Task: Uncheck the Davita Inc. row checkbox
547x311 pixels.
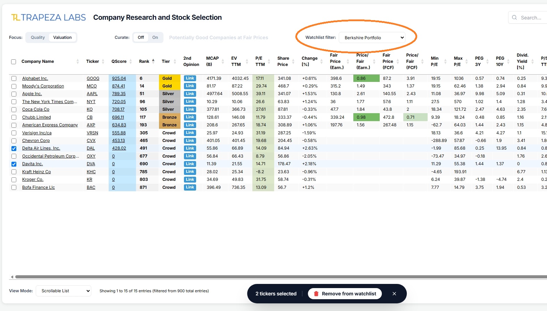Action: point(14,164)
